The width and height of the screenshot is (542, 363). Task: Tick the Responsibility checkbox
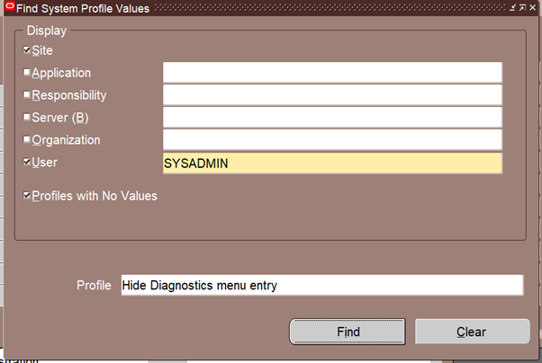pyautogui.click(x=27, y=95)
